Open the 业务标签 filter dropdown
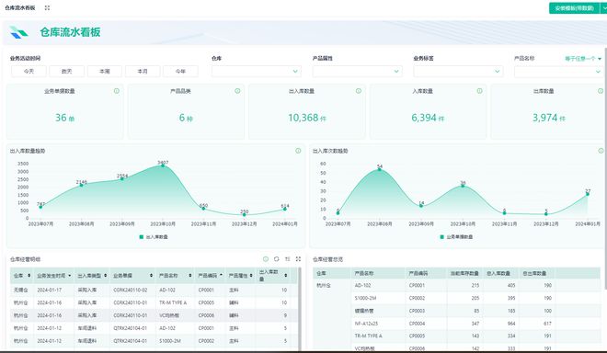 (458, 71)
